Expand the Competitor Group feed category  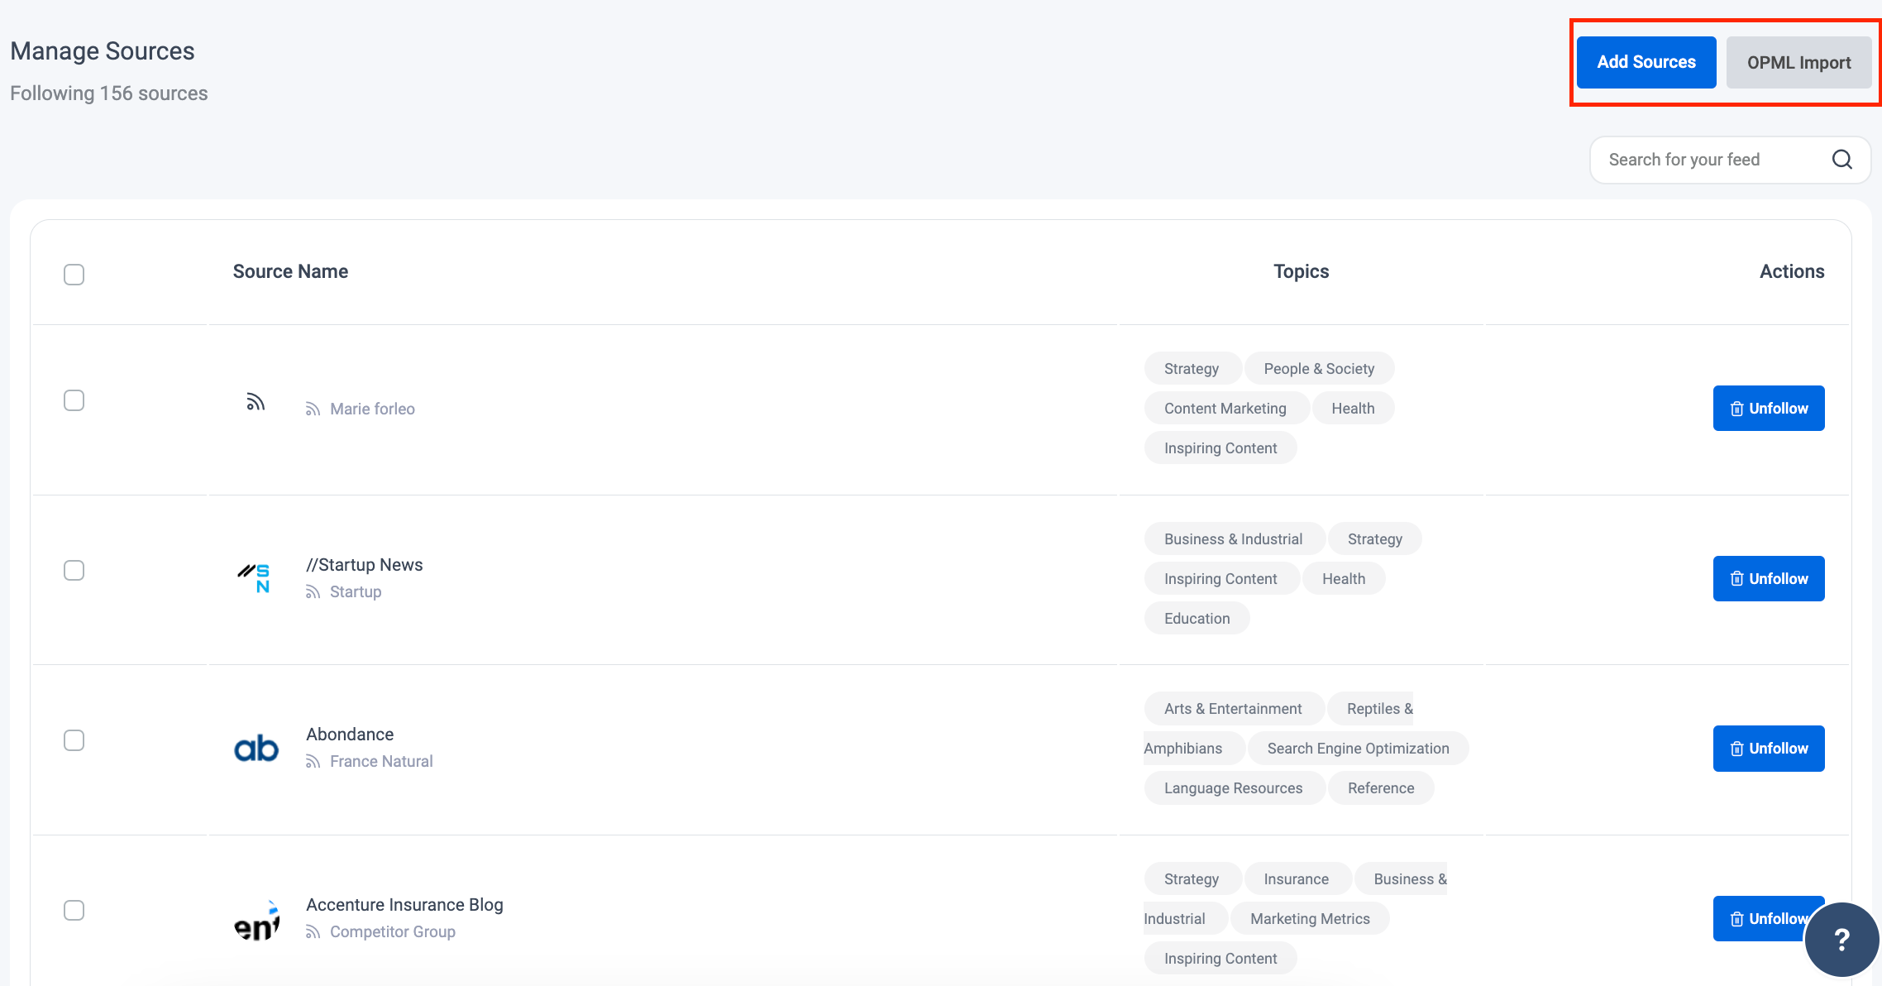(x=392, y=932)
